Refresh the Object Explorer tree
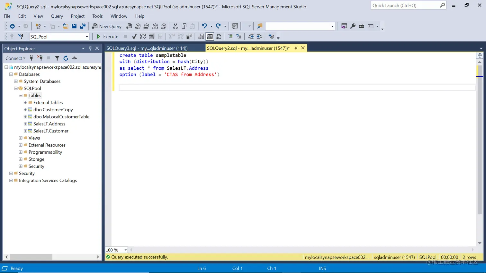Screen dimensions: 486x273 click(66, 58)
